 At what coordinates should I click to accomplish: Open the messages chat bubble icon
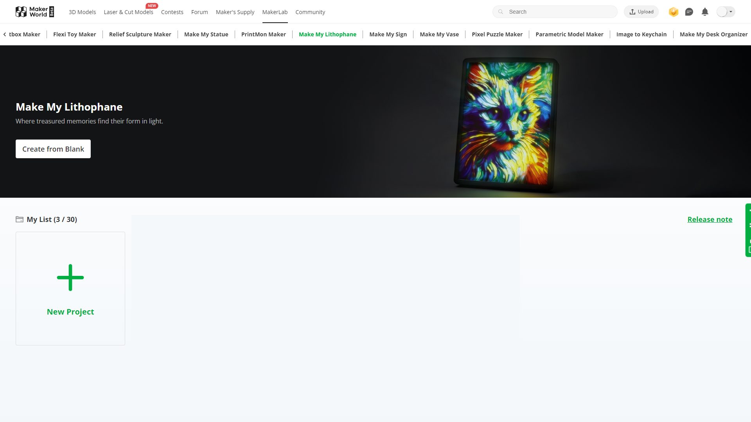point(689,12)
